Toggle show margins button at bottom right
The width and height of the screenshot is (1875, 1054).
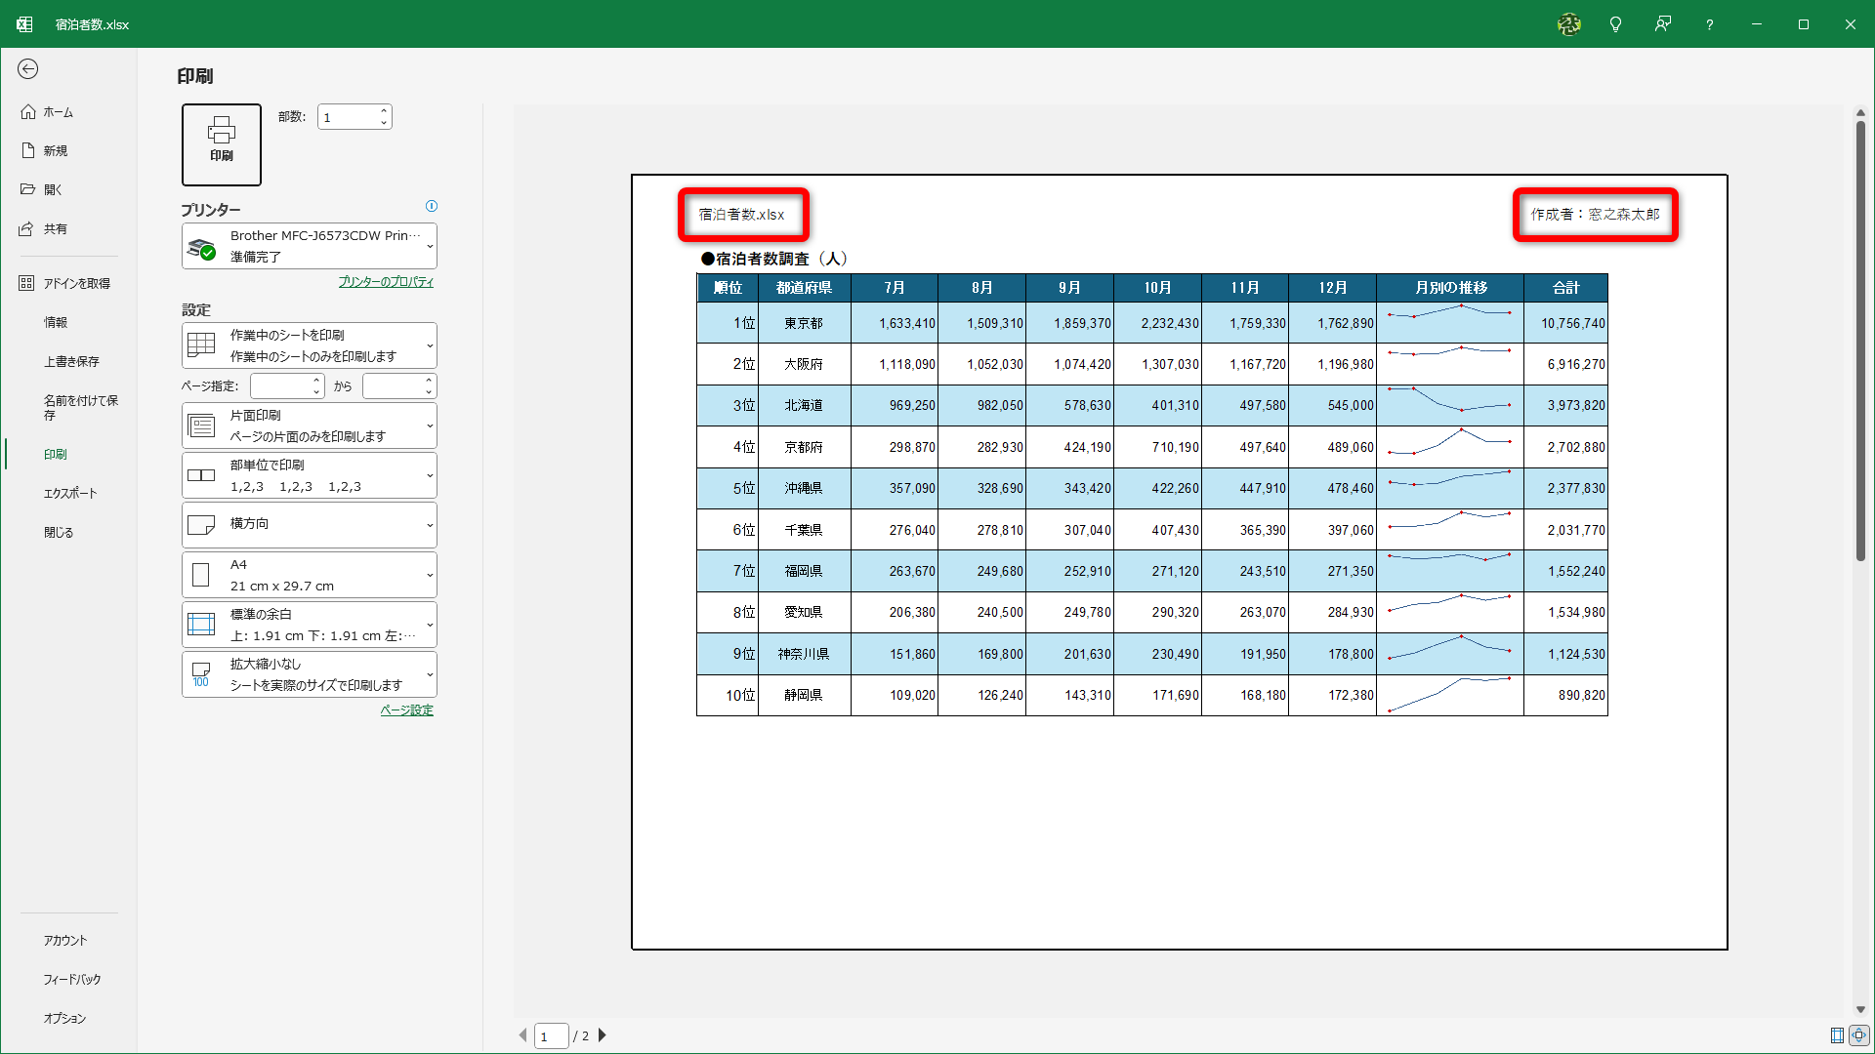click(1837, 1035)
